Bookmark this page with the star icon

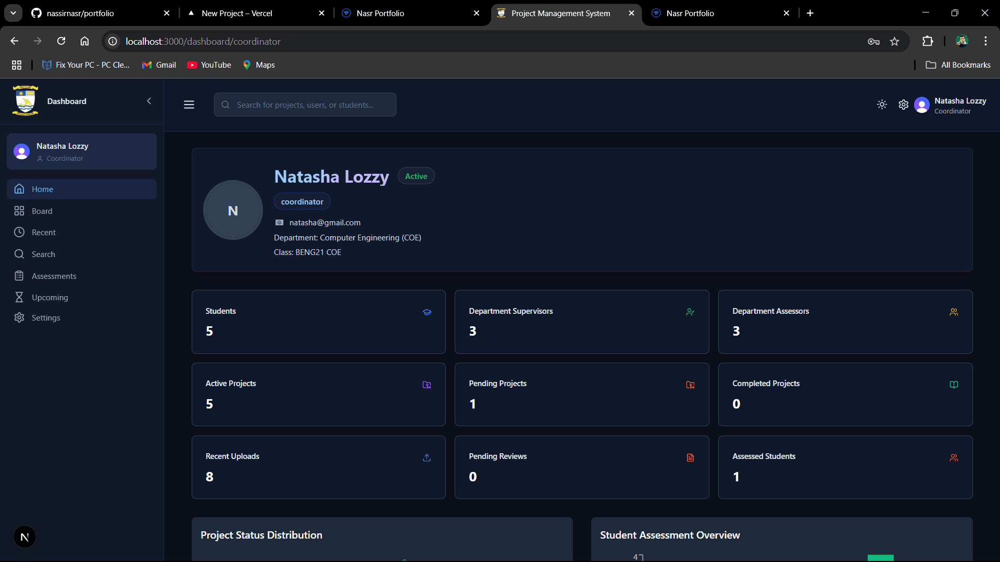point(894,41)
